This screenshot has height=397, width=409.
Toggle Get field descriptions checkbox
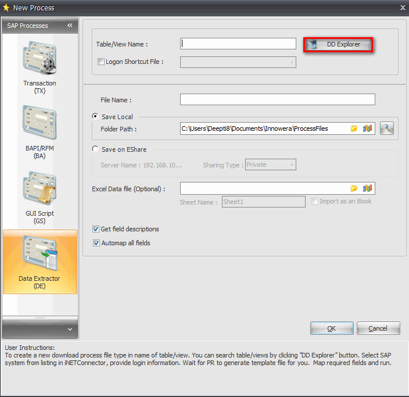(x=96, y=229)
